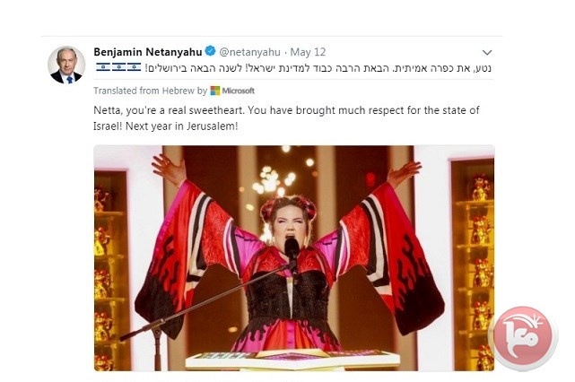This screenshot has width=575, height=382.
Task: Open the May 12 tweet timestamp
Action: pos(308,52)
